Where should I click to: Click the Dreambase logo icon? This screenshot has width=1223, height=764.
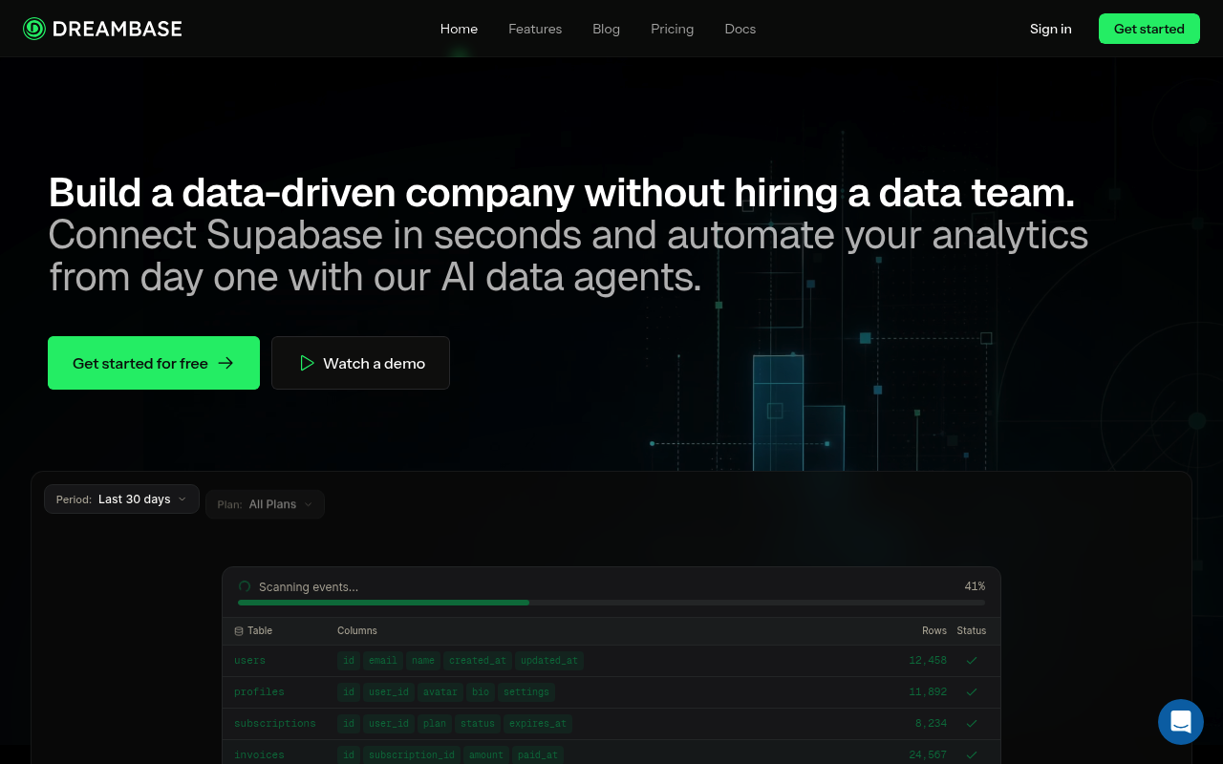point(34,29)
